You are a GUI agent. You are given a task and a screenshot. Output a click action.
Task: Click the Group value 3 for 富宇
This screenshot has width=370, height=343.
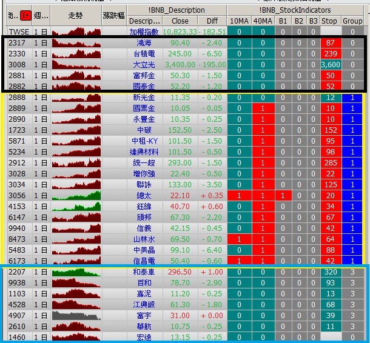coord(352,315)
